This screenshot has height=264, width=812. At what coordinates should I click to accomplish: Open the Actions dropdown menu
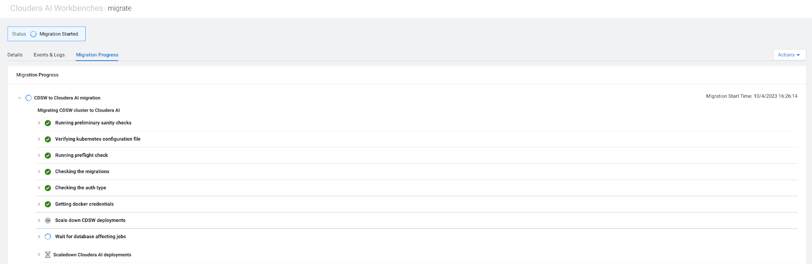click(789, 55)
